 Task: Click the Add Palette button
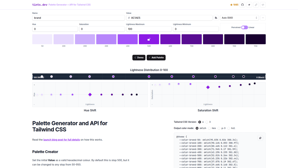tap(156, 57)
